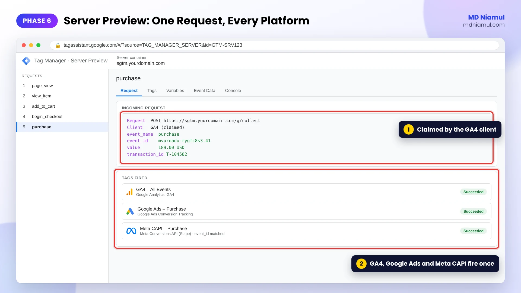The height and width of the screenshot is (293, 521).
Task: Click Succeeded badge on GA4 – All Events
Action: coord(473,192)
